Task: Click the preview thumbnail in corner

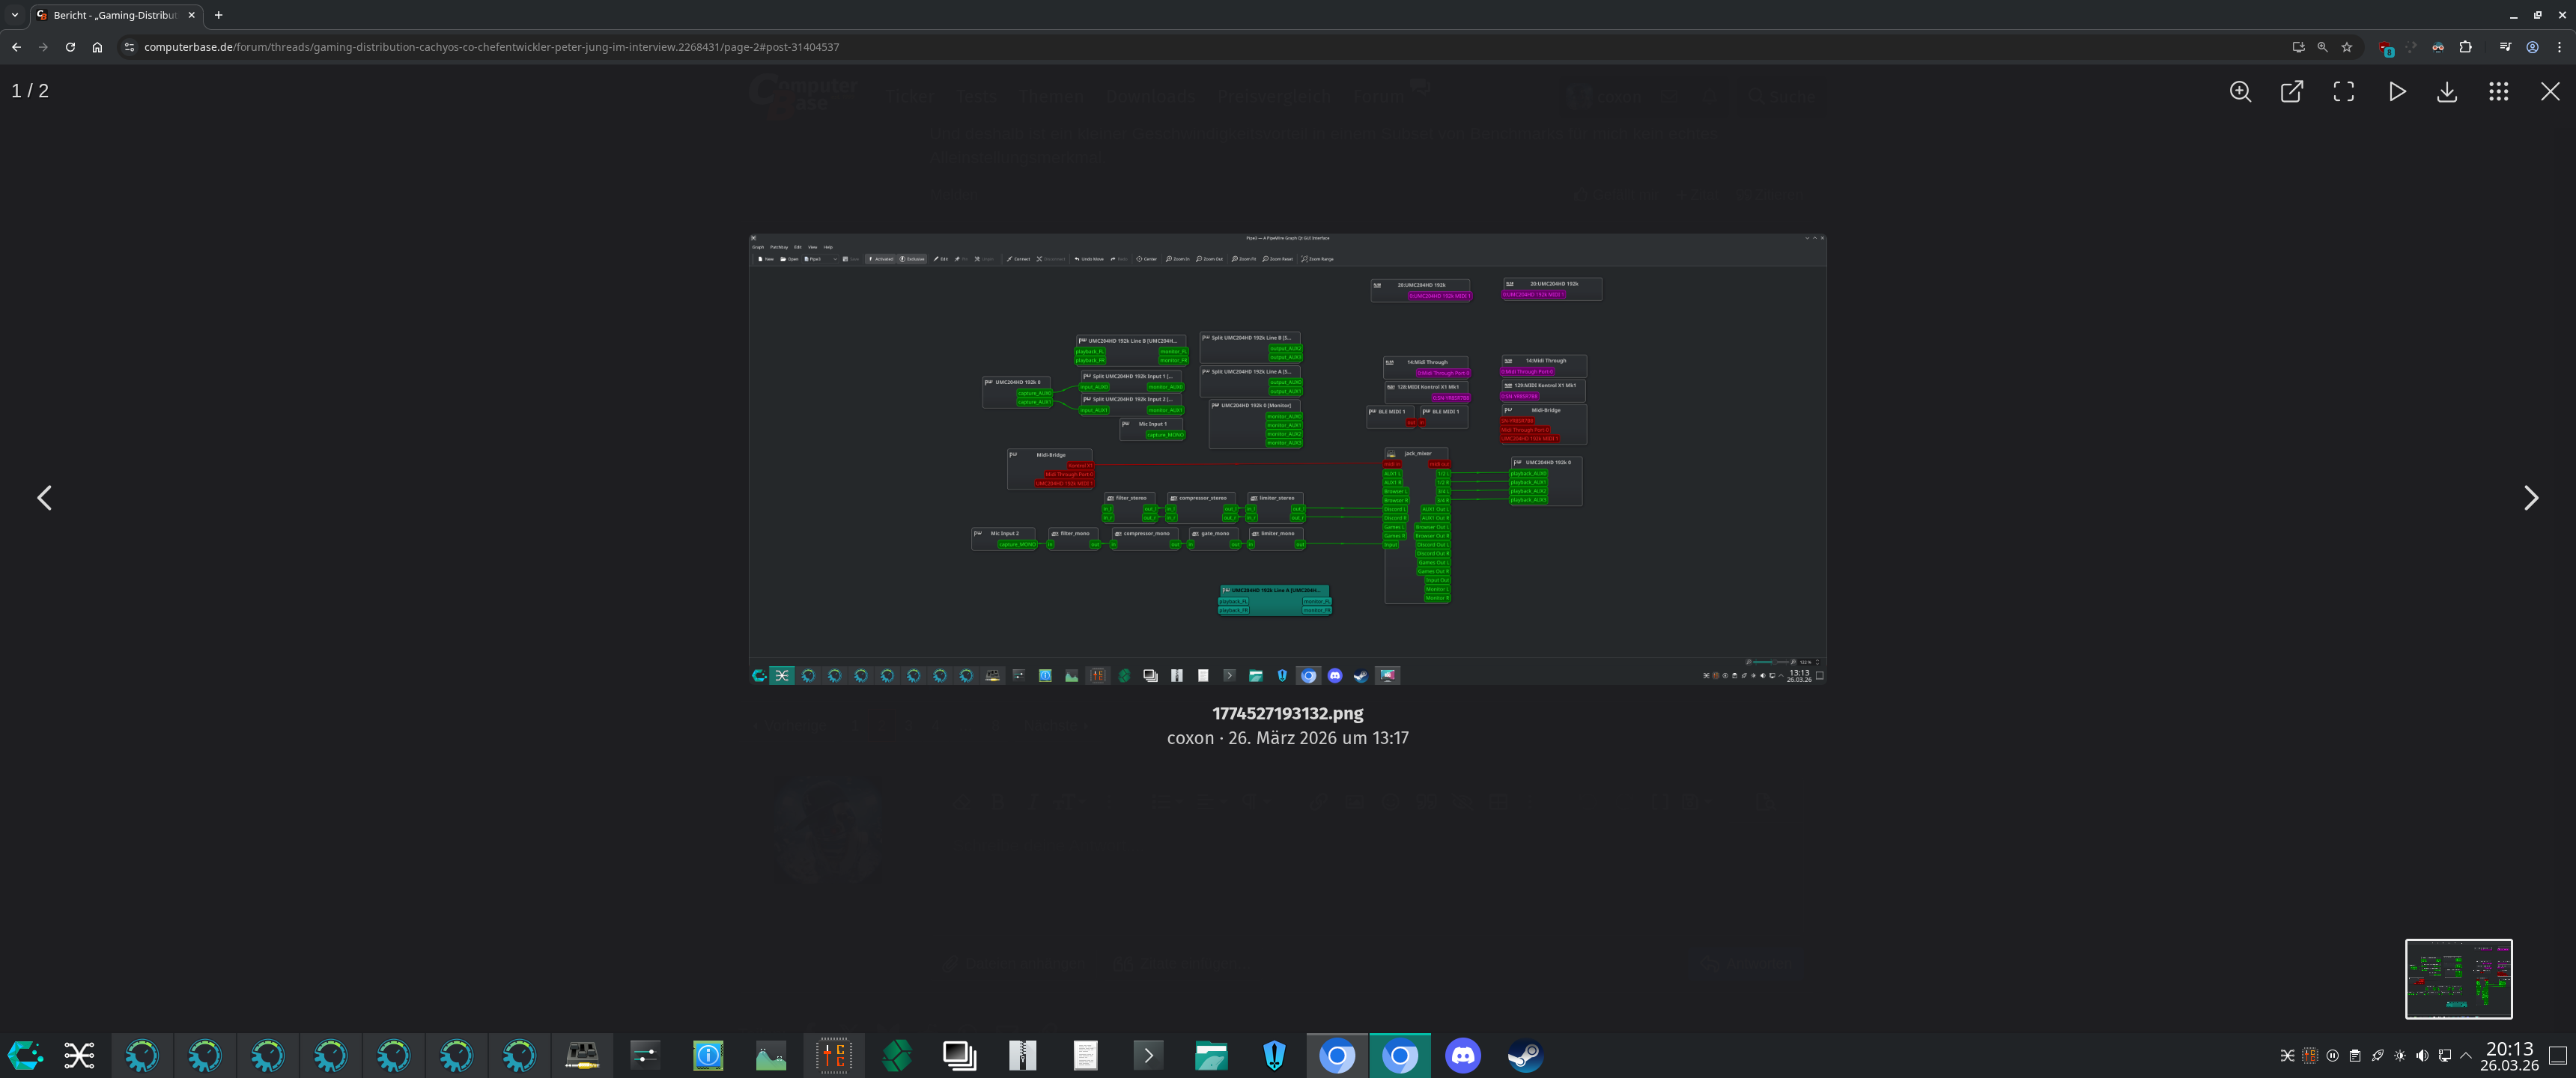Action: coord(2458,979)
